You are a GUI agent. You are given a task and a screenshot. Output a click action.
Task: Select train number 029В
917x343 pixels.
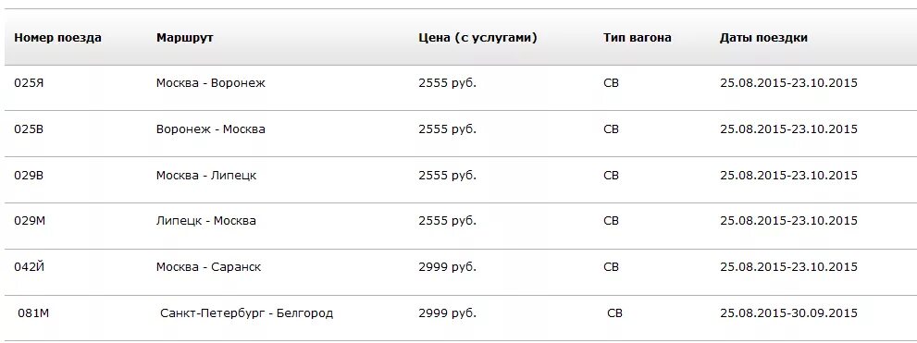29,176
